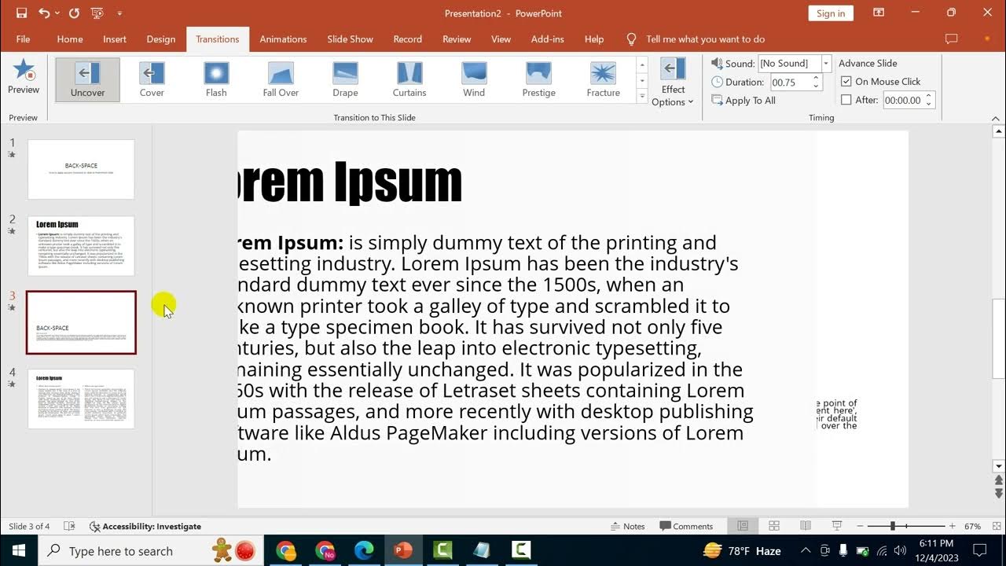Click the spell check status bar icon
This screenshot has width=1006, height=566.
[x=69, y=526]
